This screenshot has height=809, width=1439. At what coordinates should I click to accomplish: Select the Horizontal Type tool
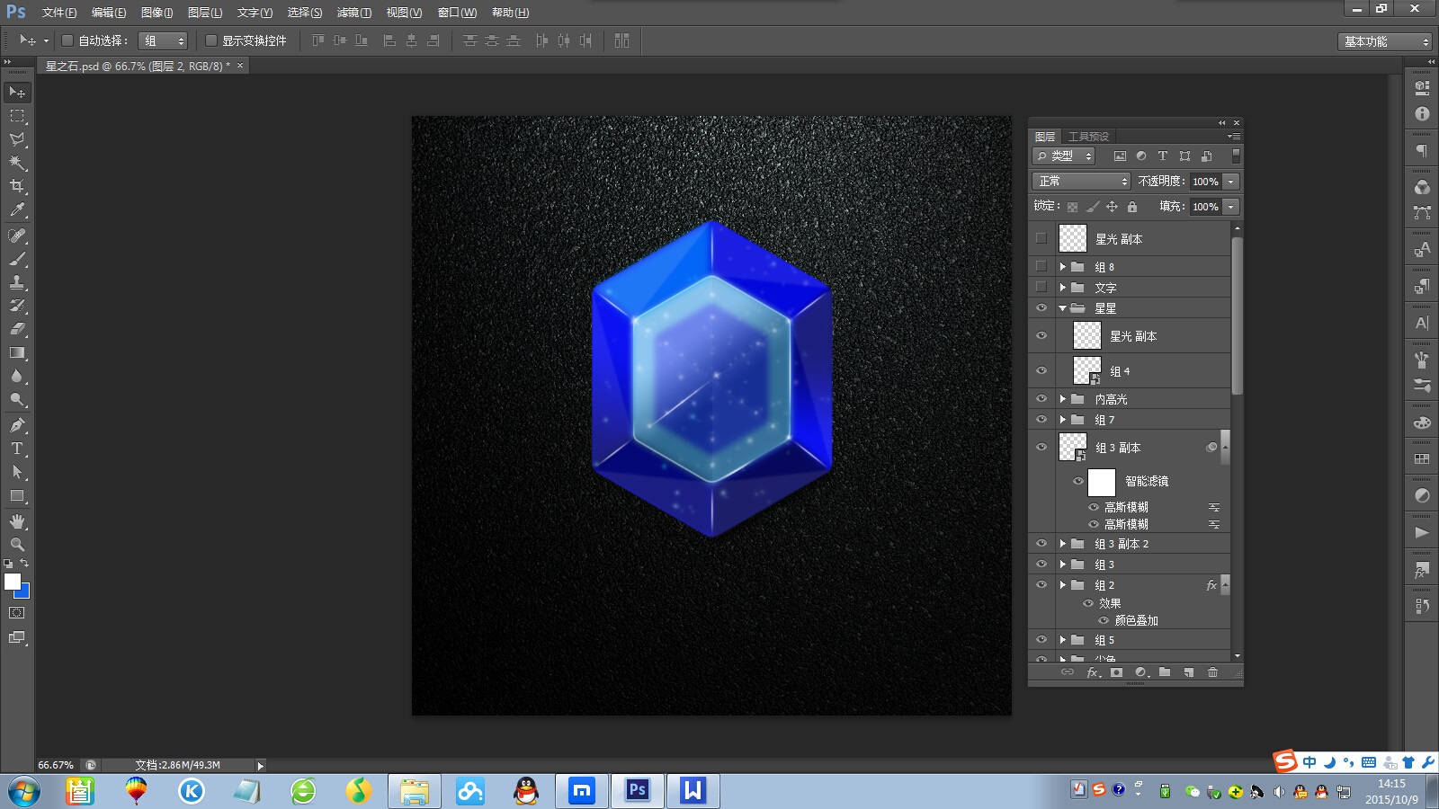click(17, 449)
